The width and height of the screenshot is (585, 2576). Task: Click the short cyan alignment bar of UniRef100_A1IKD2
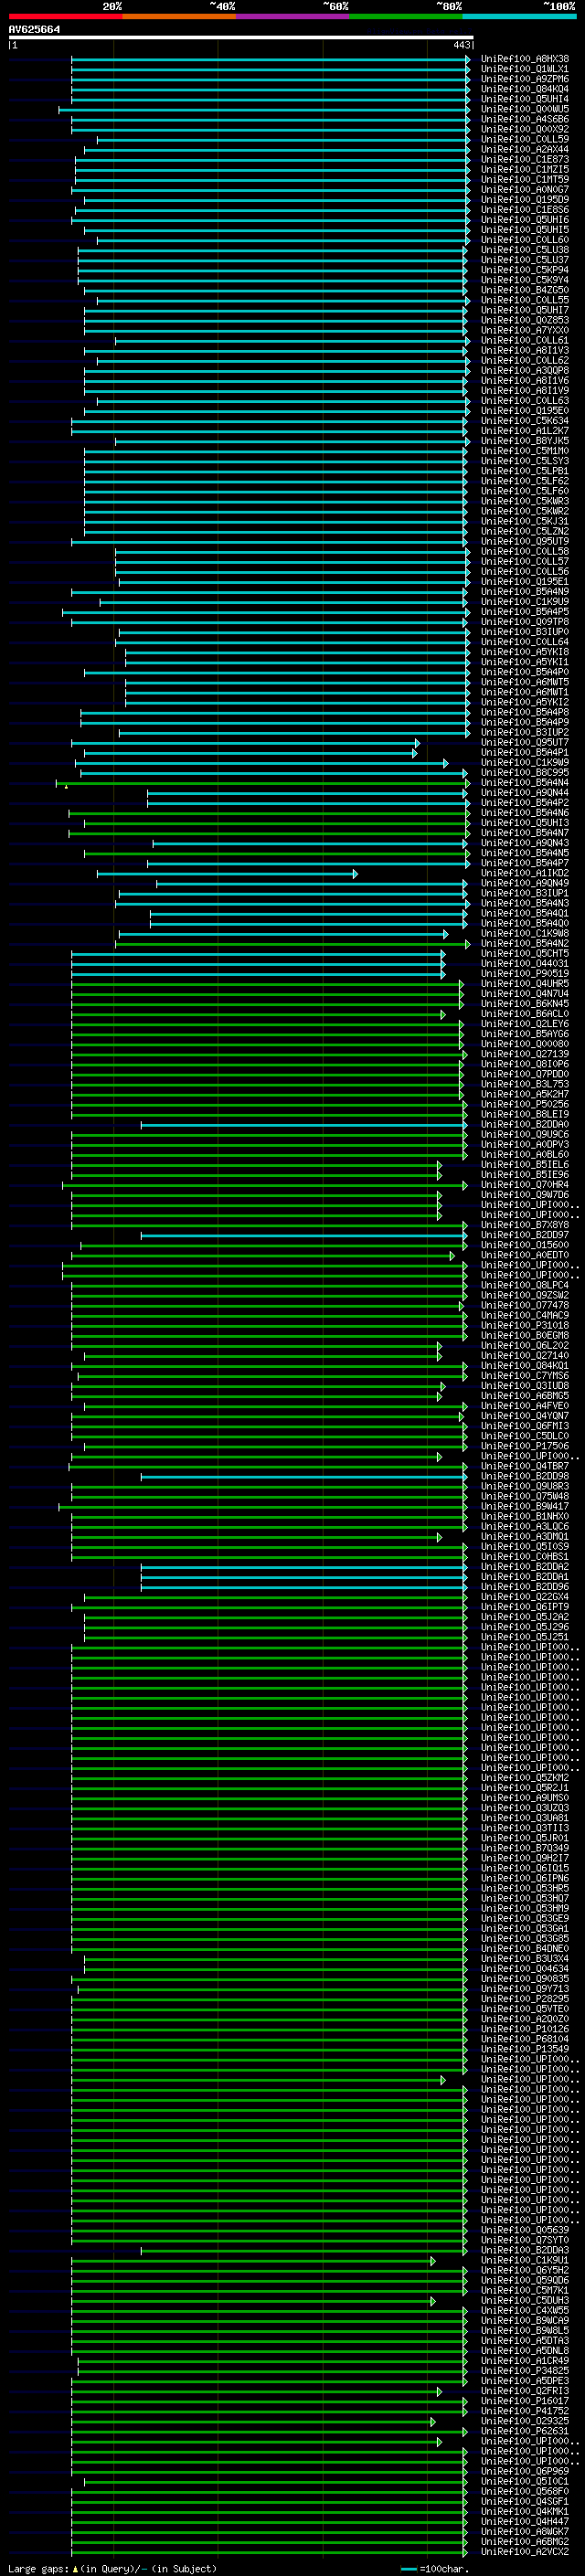pyautogui.click(x=227, y=874)
